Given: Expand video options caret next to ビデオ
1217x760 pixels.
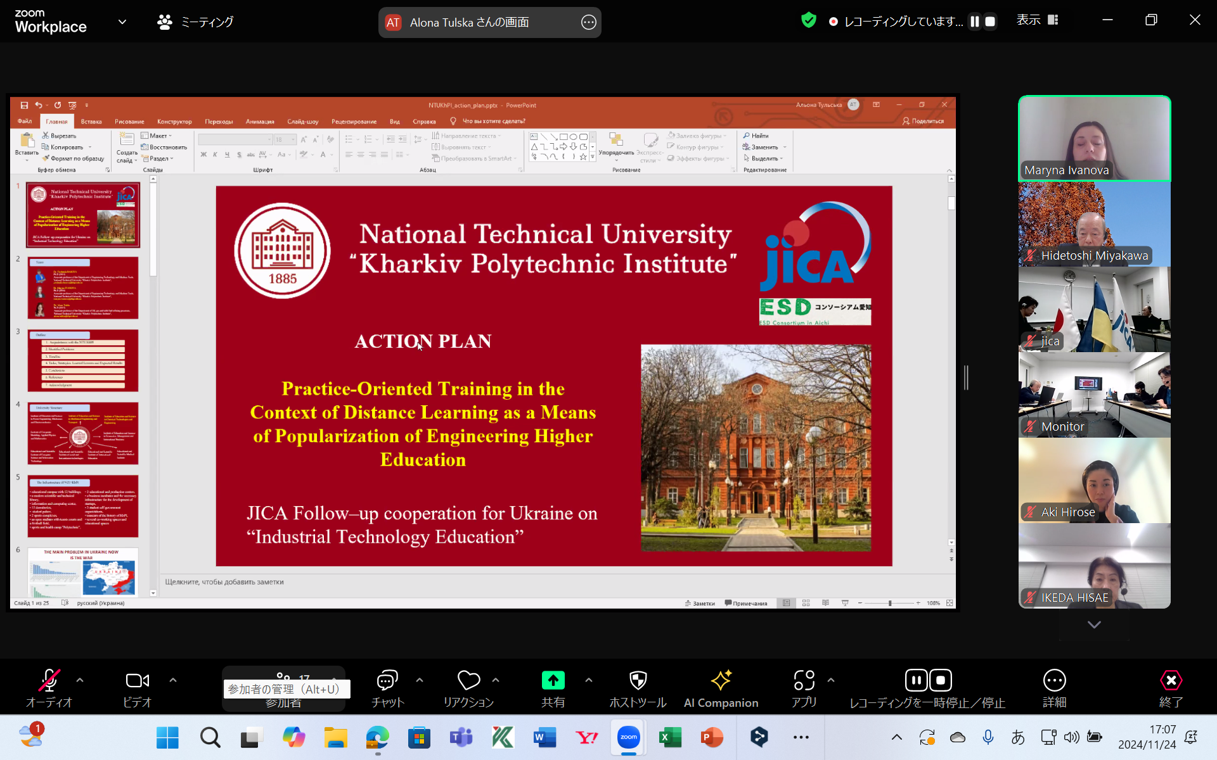Looking at the screenshot, I should click(x=173, y=680).
